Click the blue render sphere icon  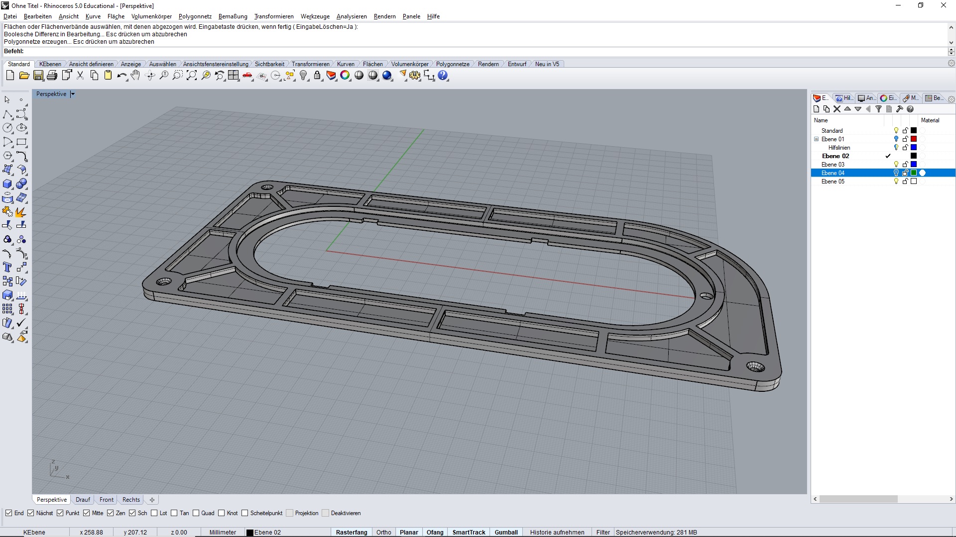[x=387, y=76]
